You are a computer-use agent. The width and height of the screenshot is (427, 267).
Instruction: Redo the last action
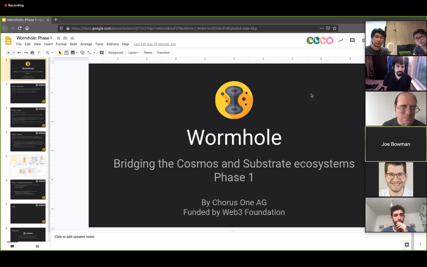coord(26,53)
